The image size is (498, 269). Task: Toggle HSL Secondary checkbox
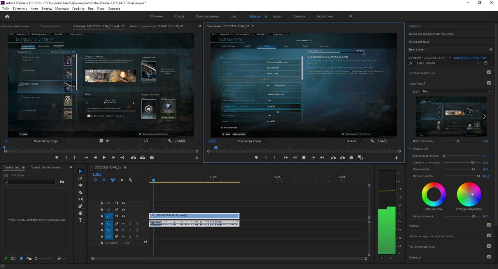(489, 246)
